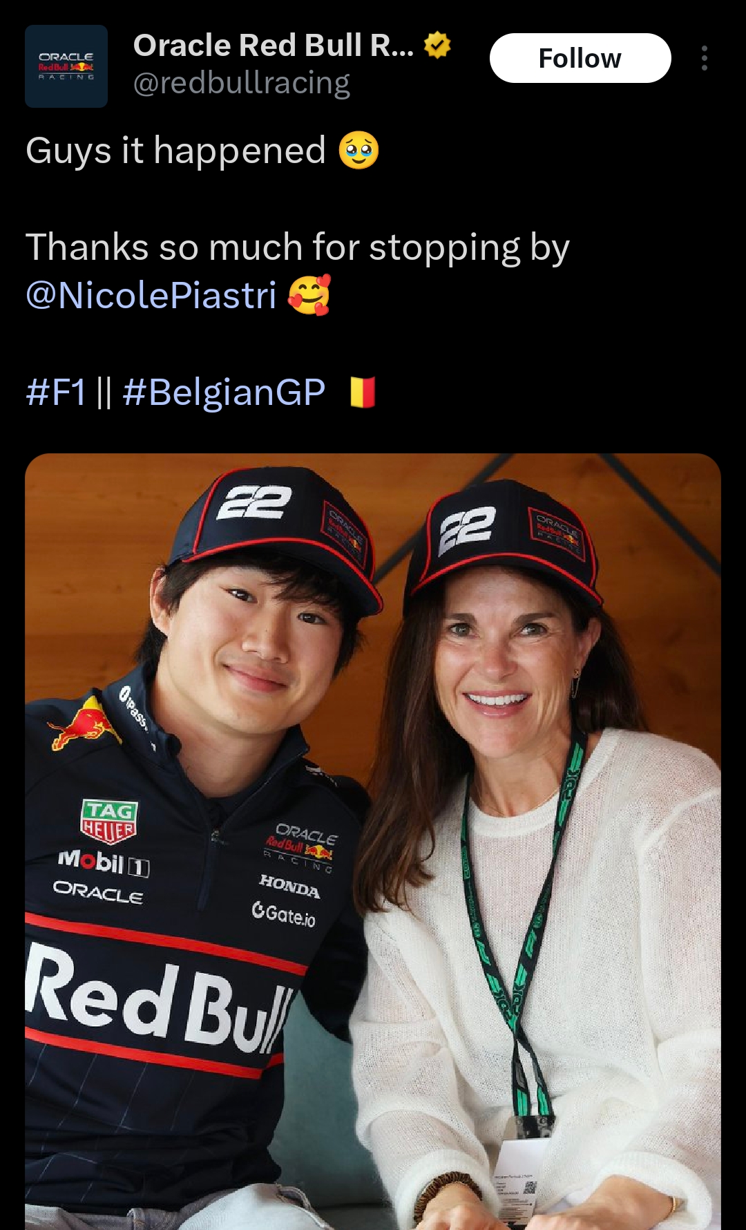
Task: Tap the 'Thanks so much for stopping by' line
Action: click(x=297, y=247)
